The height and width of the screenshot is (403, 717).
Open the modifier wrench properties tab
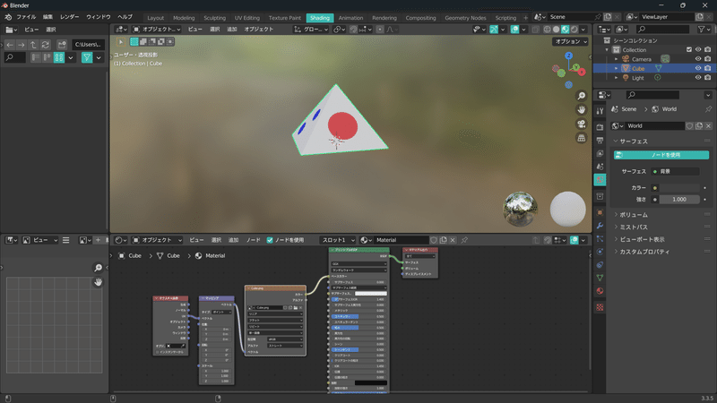(600, 226)
